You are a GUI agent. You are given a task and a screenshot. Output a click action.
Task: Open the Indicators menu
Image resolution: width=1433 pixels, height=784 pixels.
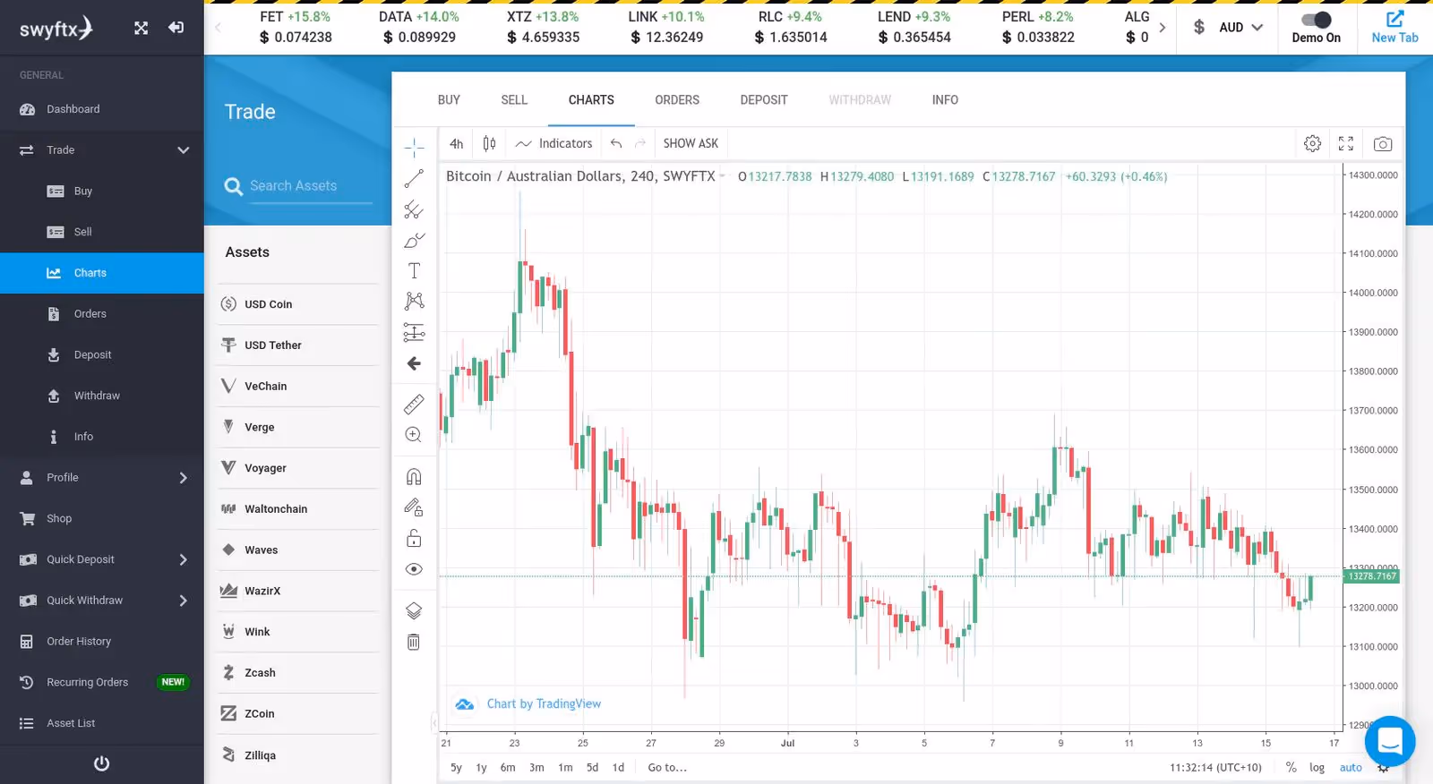[x=554, y=143]
